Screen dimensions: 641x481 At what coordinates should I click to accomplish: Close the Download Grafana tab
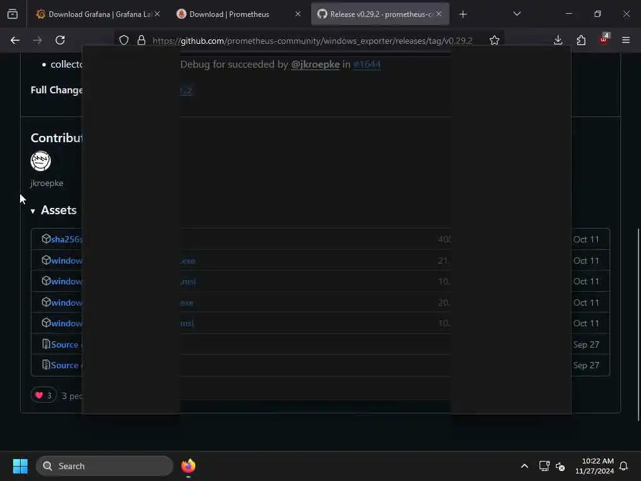click(x=157, y=14)
